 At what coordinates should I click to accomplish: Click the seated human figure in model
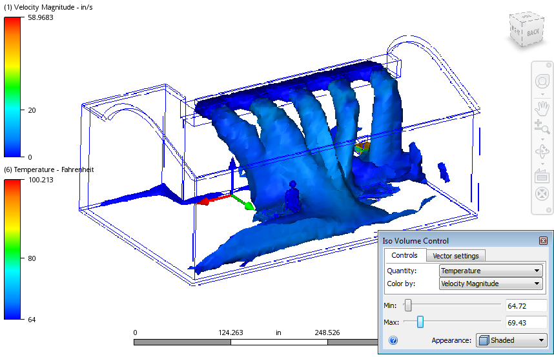pos(293,198)
